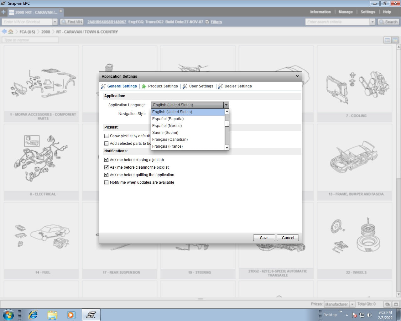The image size is (401, 321).
Task: Choose Español (México) language
Action: [188, 126]
